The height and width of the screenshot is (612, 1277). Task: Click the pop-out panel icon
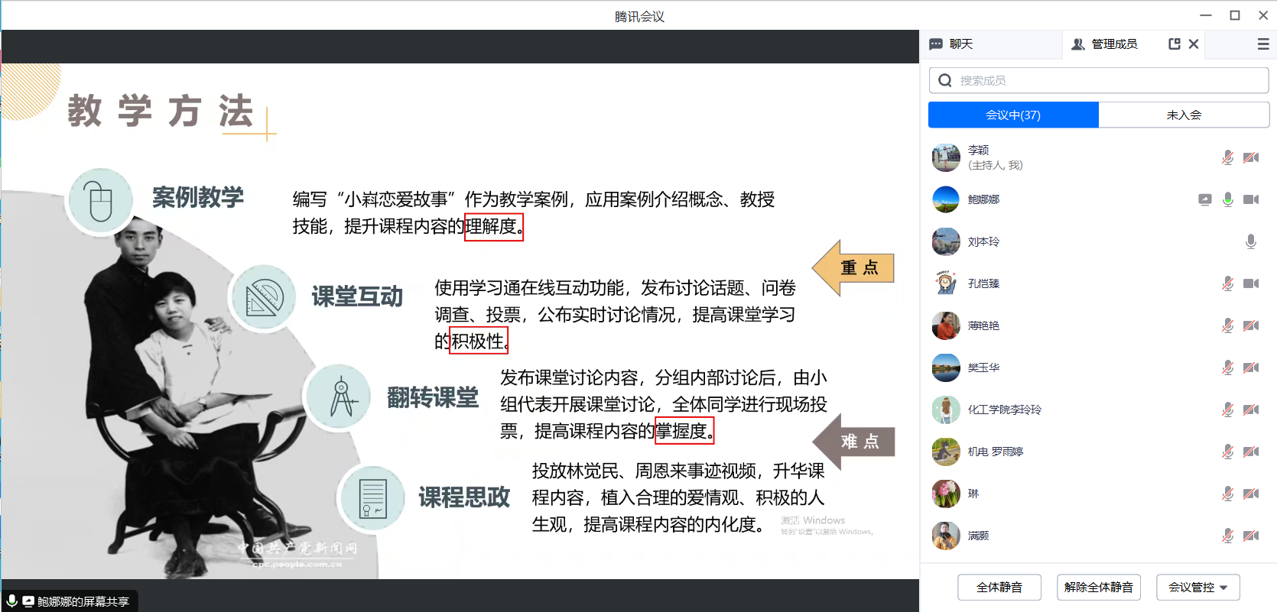point(1174,44)
